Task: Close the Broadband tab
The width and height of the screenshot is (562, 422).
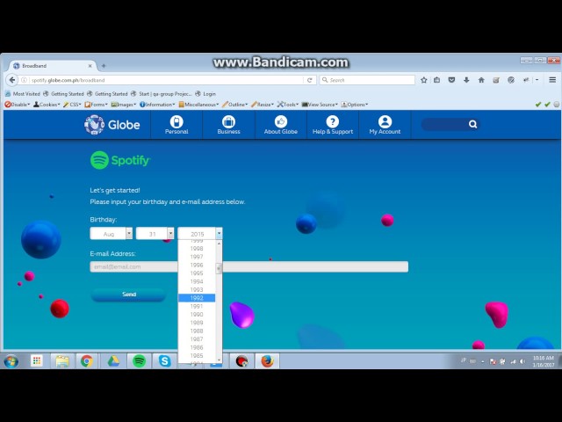Action: click(90, 66)
